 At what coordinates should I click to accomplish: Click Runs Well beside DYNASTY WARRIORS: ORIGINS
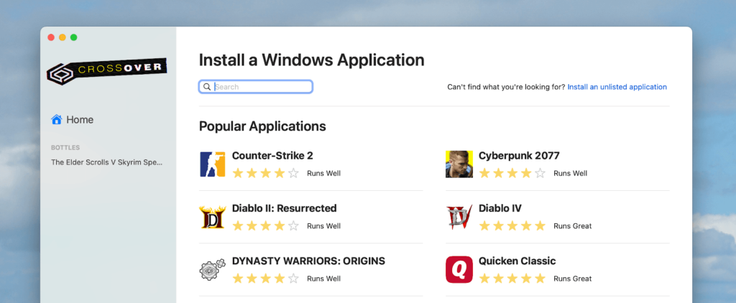(x=324, y=278)
